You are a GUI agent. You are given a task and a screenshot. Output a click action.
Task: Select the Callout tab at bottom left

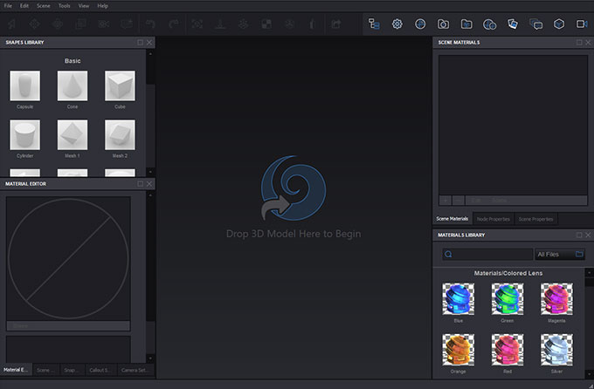pos(100,370)
